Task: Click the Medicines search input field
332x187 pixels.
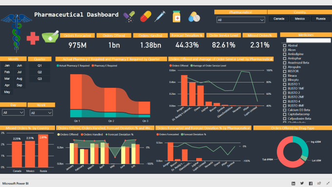Action: click(x=308, y=40)
